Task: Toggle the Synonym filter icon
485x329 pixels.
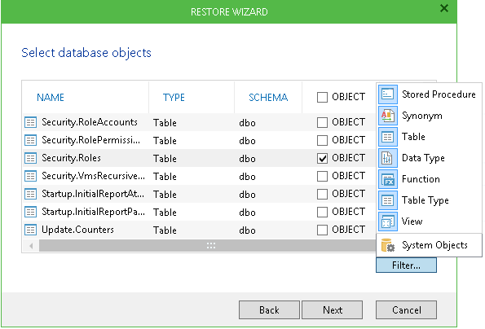Action: click(x=387, y=116)
